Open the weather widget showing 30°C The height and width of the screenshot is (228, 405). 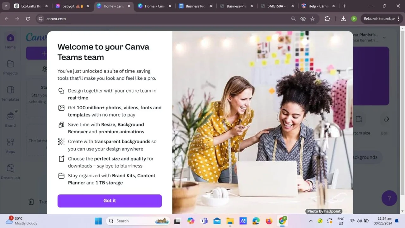click(22, 221)
